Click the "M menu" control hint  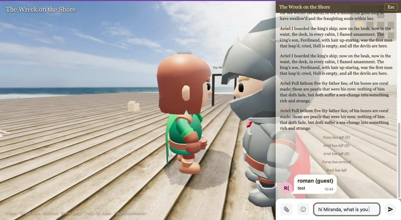tap(103, 213)
